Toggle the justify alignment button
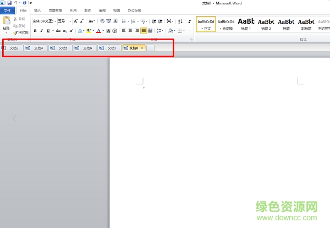Viewport: 330px width, 228px height. point(144,31)
